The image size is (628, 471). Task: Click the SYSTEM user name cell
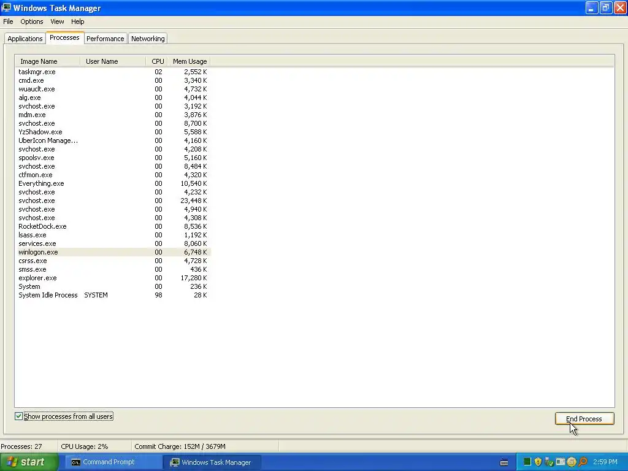[96, 295]
